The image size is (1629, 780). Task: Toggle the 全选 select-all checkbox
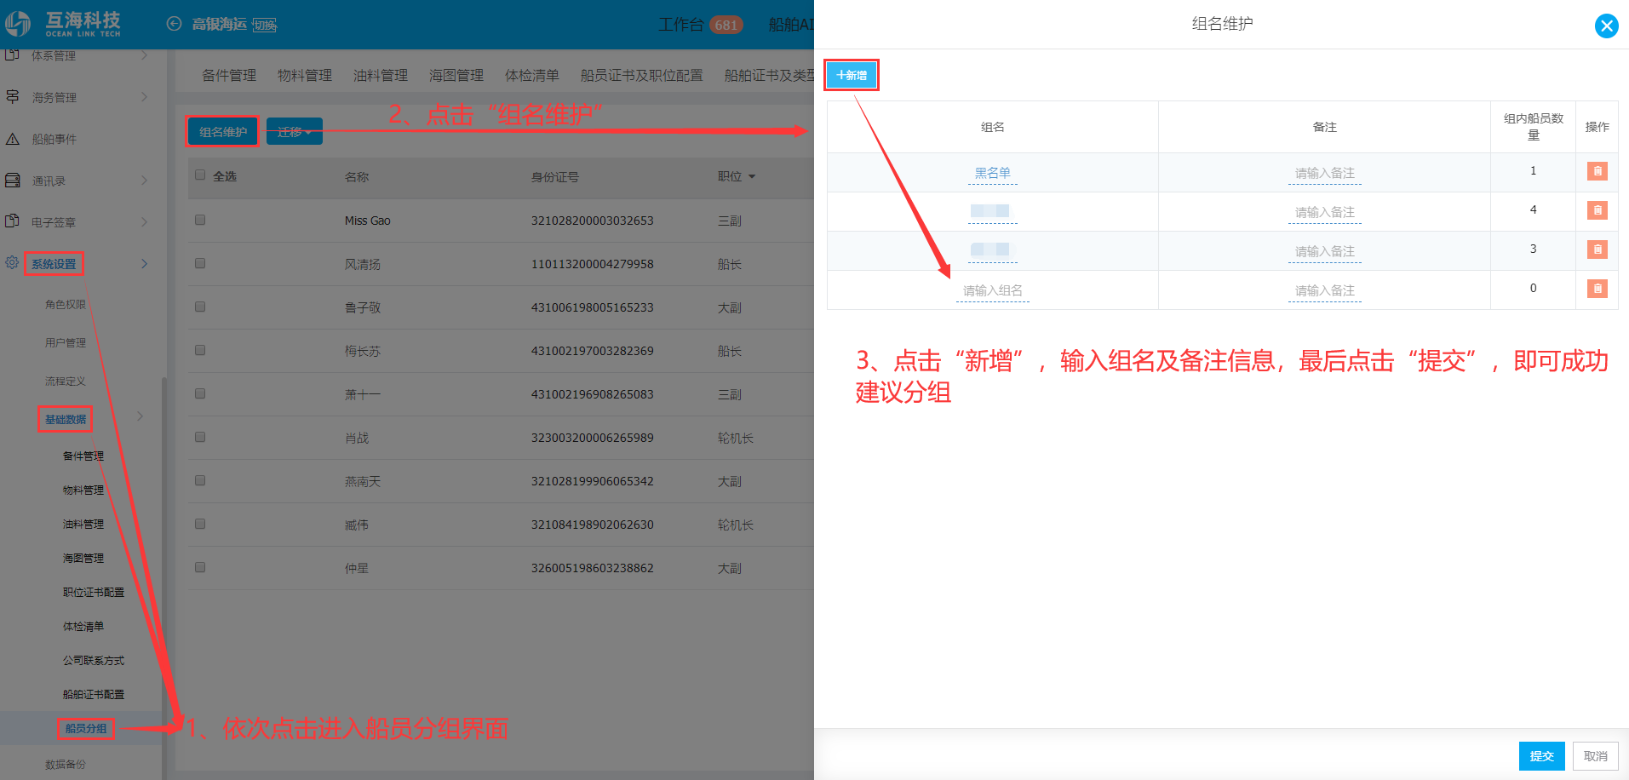coord(200,175)
